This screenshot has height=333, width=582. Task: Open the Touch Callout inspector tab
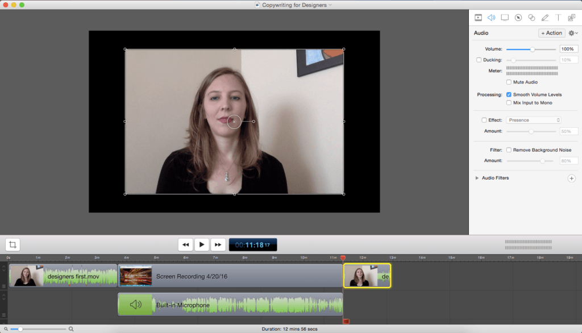point(531,18)
